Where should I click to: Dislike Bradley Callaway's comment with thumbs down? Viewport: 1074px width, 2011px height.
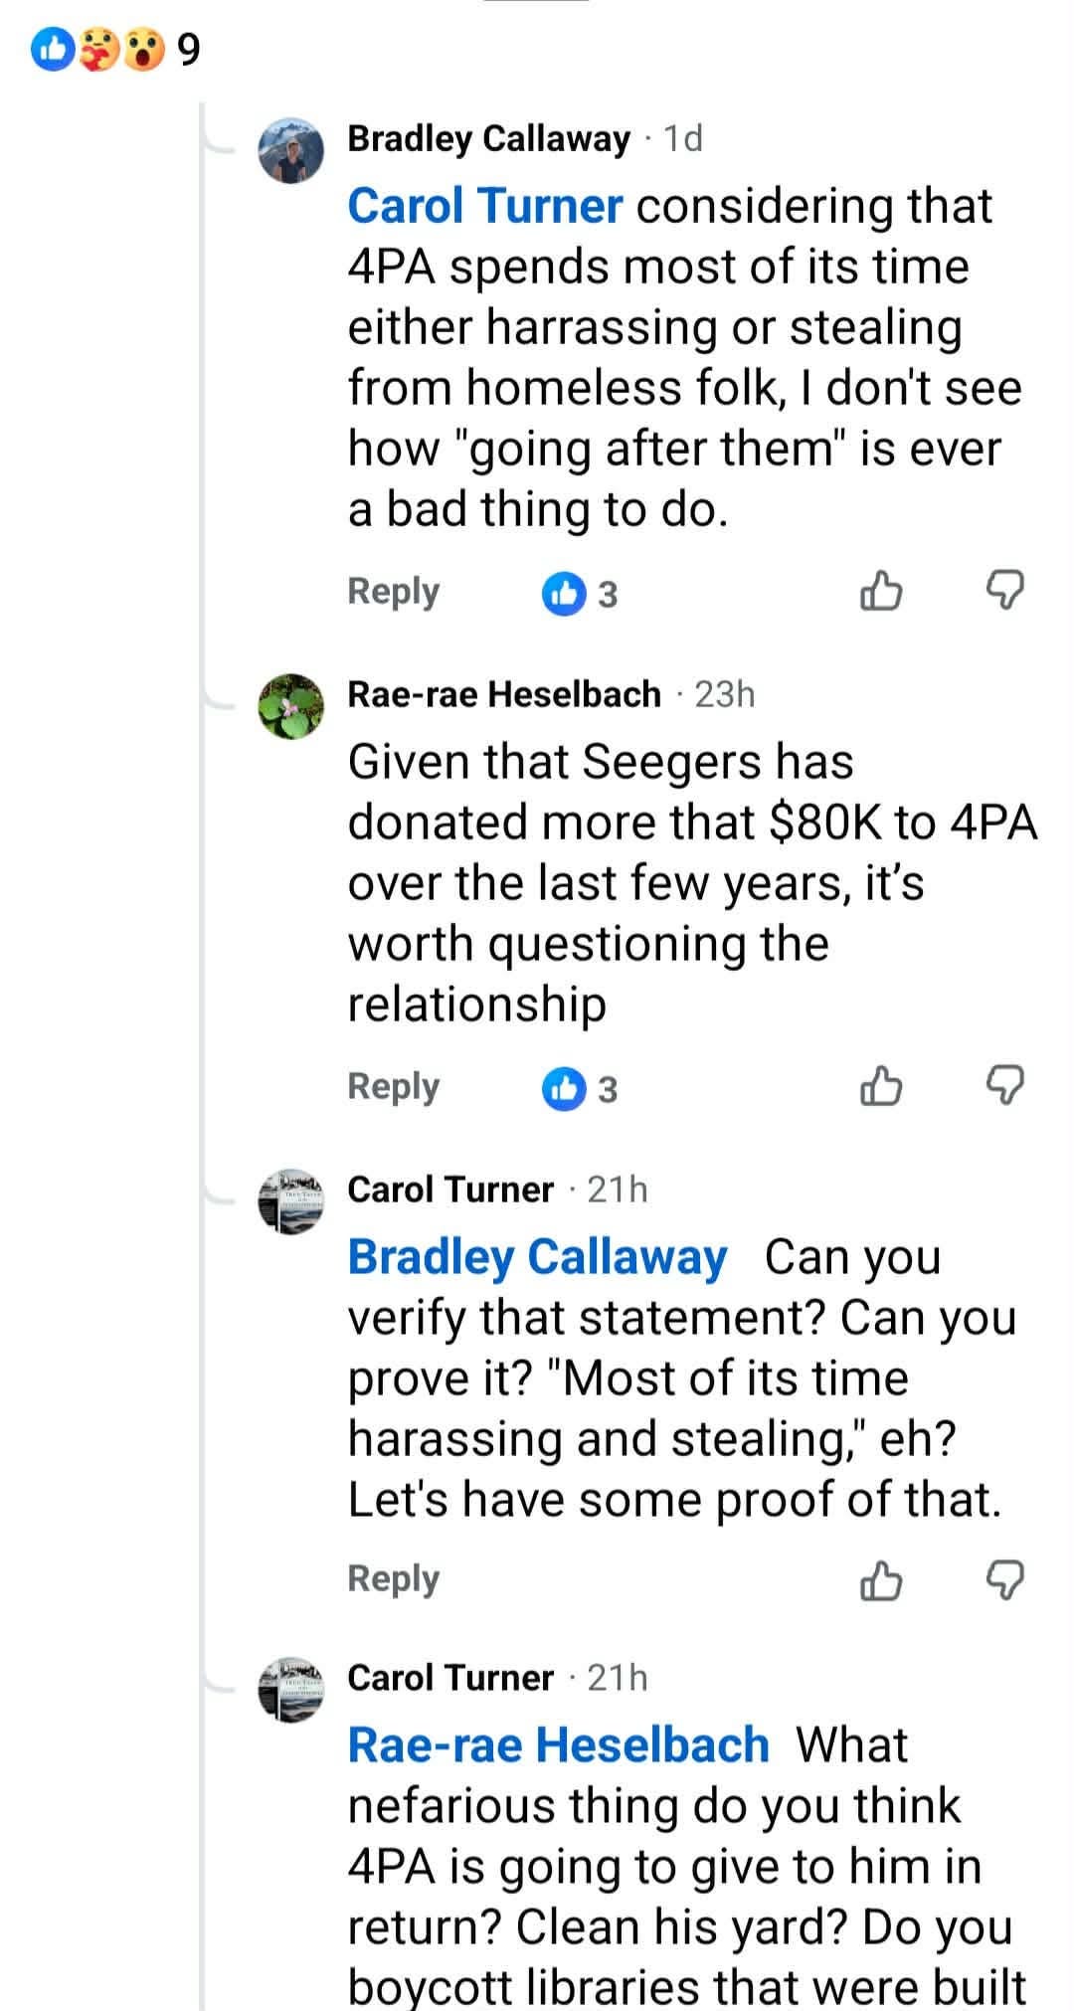pos(1003,591)
